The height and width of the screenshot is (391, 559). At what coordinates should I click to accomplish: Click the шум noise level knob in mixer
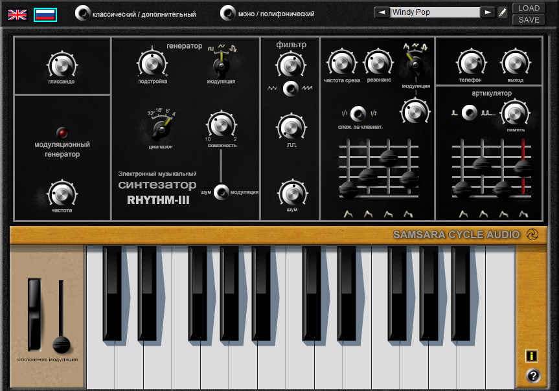(292, 192)
